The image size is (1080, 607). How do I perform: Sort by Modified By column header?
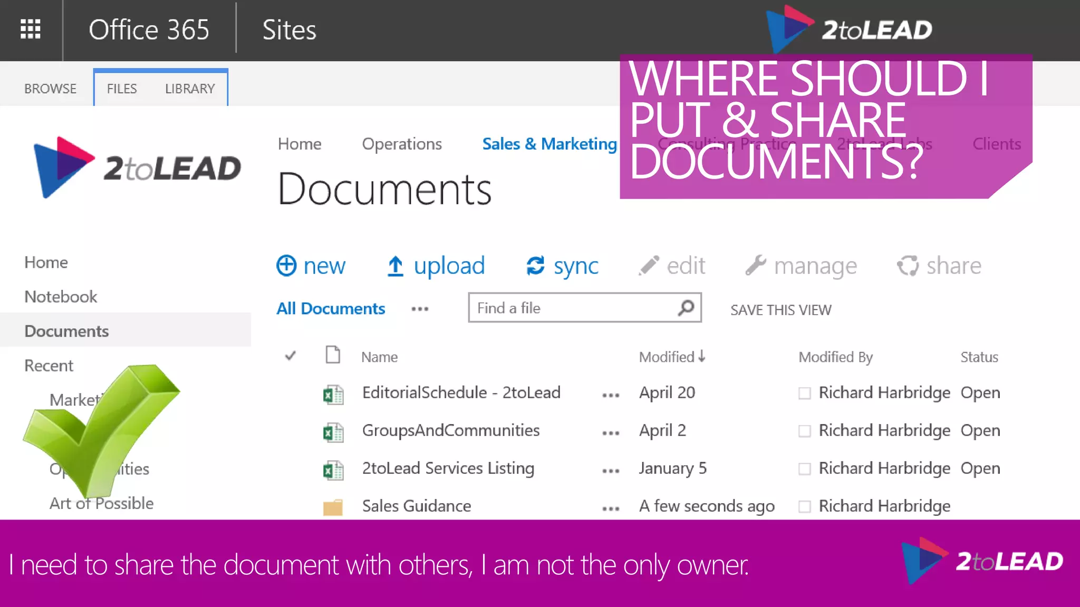[x=836, y=357]
